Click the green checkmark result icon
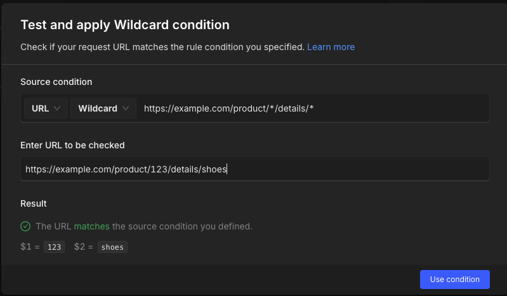Viewport: 507px width, 296px height. (x=25, y=226)
